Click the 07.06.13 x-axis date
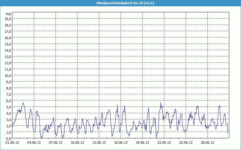 coord(56,143)
